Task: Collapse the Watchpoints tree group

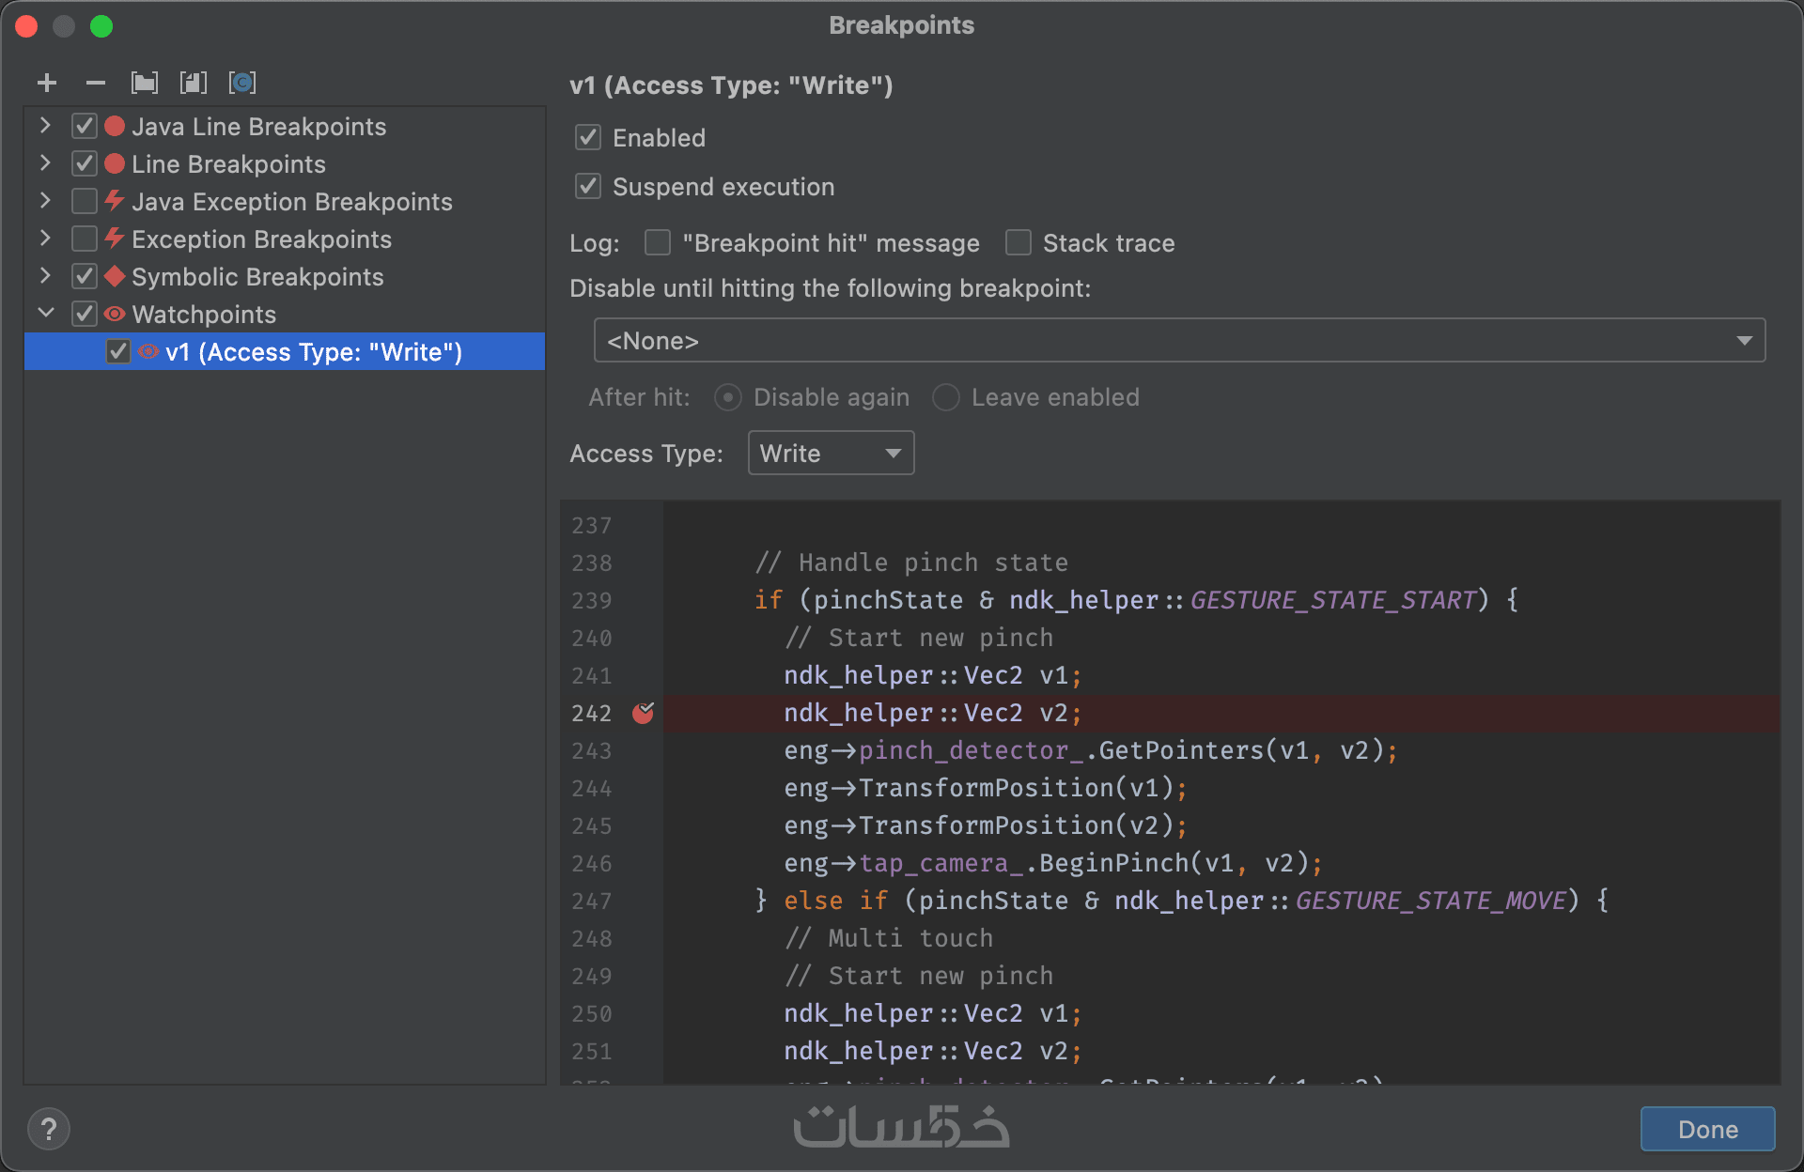Action: point(45,314)
